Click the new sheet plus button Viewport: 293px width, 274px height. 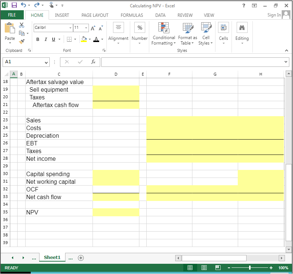tap(81, 258)
